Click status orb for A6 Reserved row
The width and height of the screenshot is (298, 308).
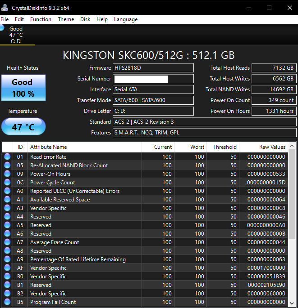7,233
